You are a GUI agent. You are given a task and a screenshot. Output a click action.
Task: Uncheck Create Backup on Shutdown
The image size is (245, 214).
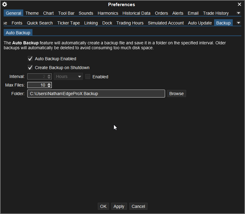pos(30,67)
